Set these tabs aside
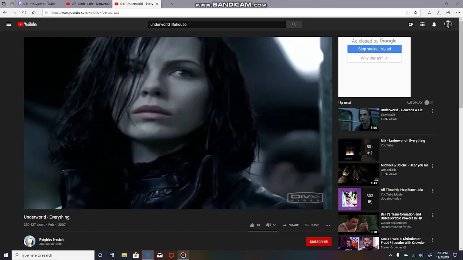 (12, 4)
